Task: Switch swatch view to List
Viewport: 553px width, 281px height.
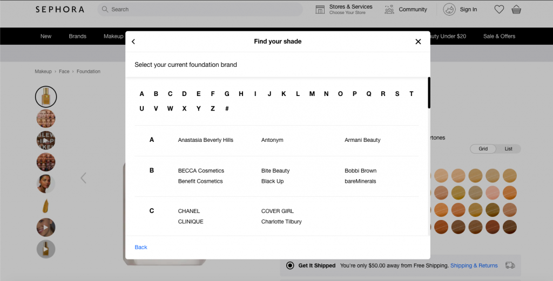Action: coord(508,149)
